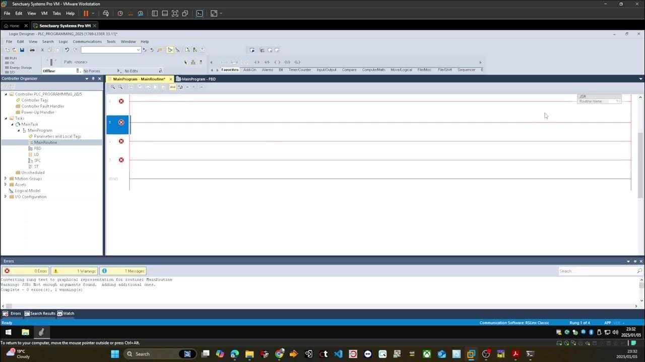Select the SFC routine in tree

coord(37,160)
